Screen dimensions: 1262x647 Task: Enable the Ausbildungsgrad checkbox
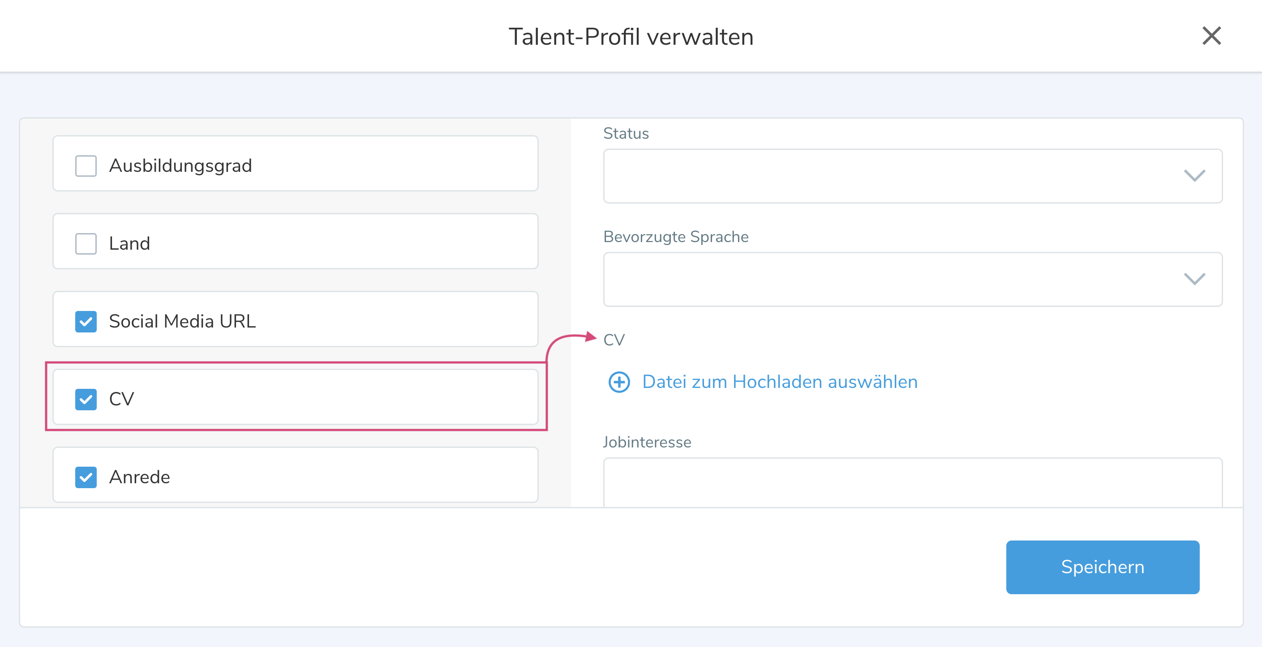point(86,166)
